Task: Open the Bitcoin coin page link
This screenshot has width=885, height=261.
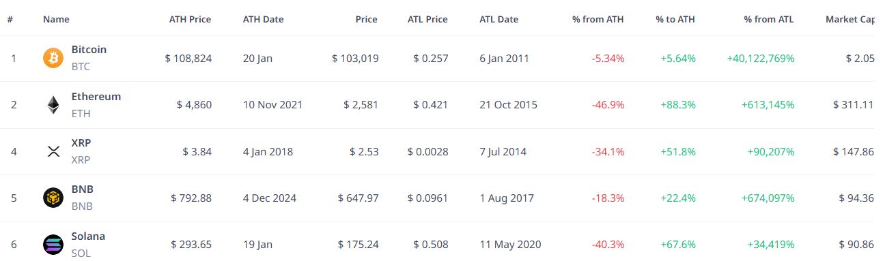Action: tap(89, 50)
